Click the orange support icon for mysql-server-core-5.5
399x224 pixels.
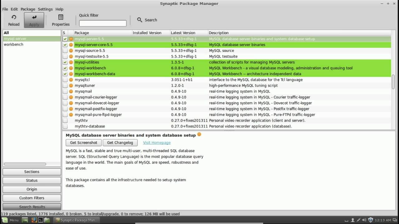click(x=71, y=45)
